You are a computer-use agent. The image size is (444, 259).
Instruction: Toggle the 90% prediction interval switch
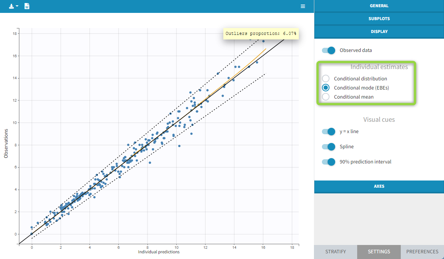tap(328, 162)
